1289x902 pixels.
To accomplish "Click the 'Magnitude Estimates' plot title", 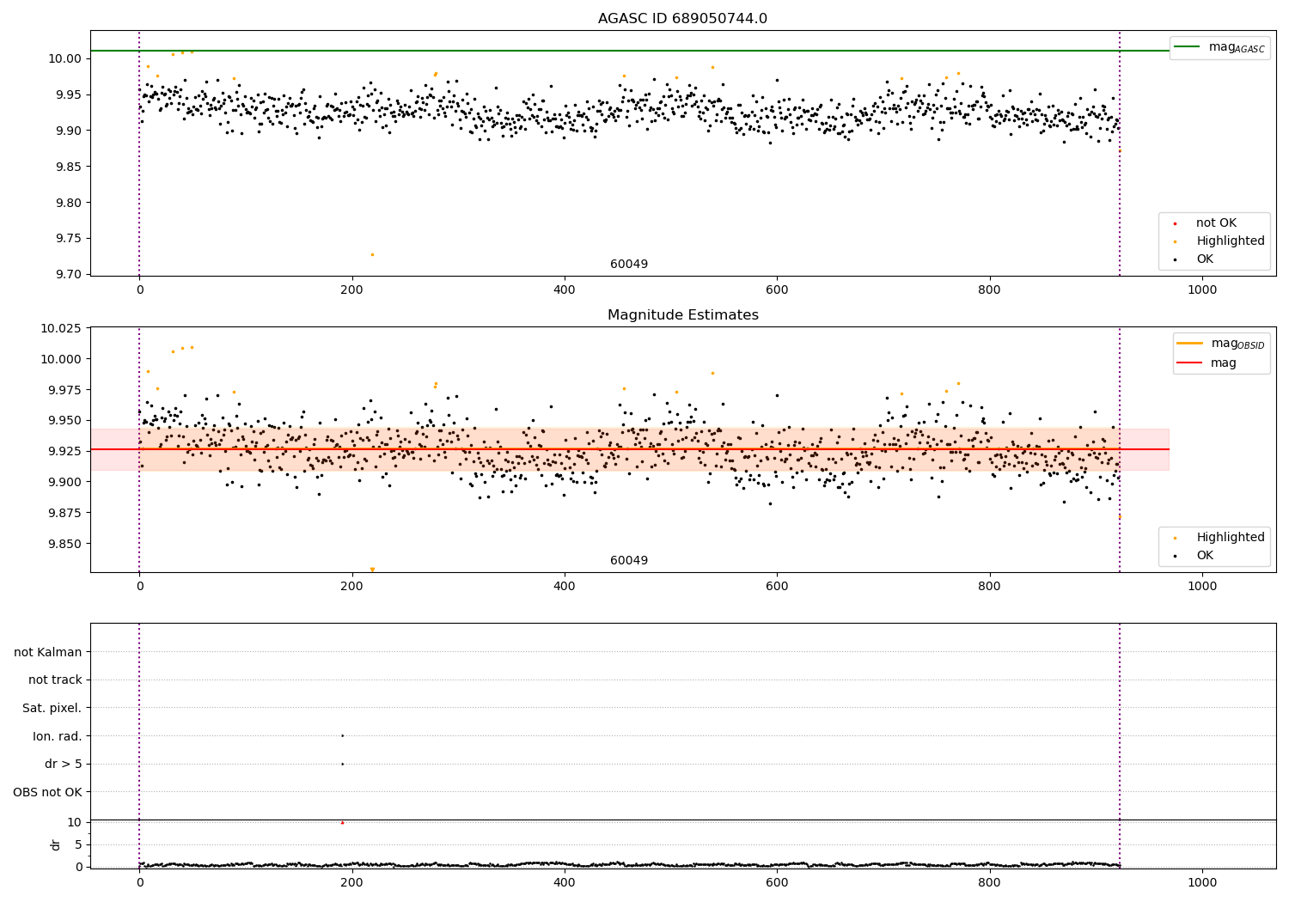I will [x=682, y=315].
